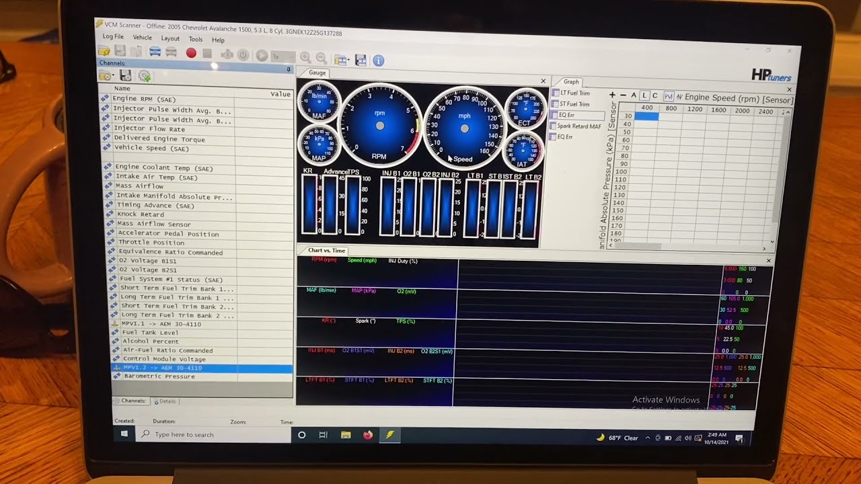Image resolution: width=861 pixels, height=484 pixels.
Task: Open the Help menu
Action: [x=218, y=40]
